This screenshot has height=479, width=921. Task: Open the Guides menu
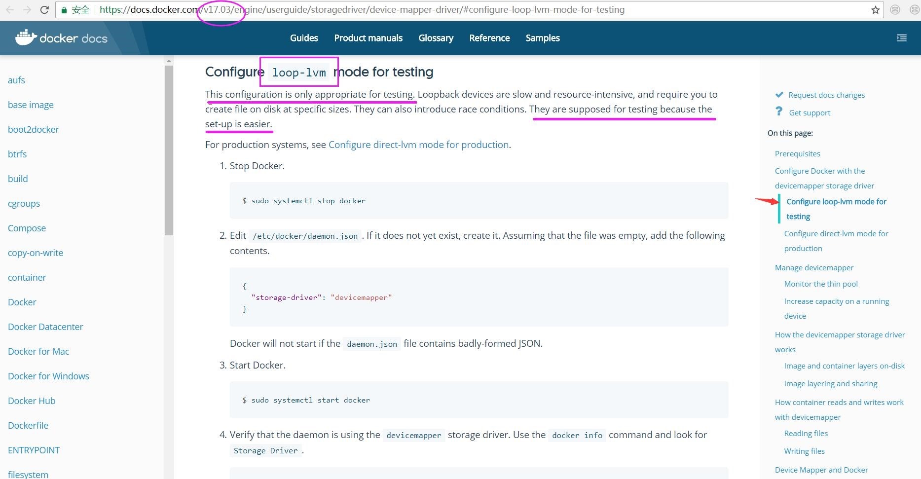pyautogui.click(x=304, y=38)
